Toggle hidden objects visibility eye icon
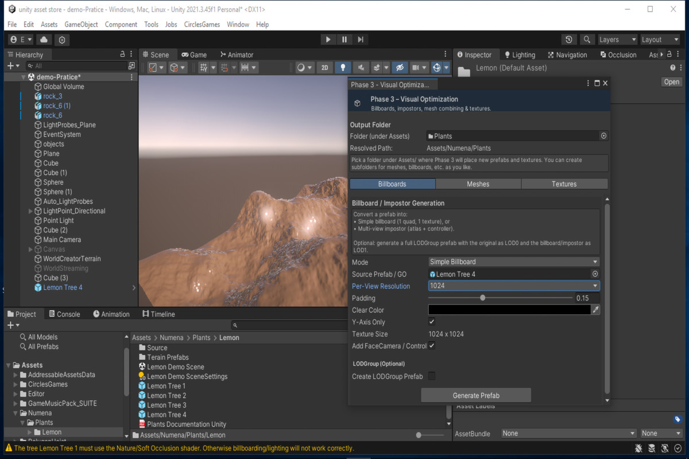 pos(400,68)
